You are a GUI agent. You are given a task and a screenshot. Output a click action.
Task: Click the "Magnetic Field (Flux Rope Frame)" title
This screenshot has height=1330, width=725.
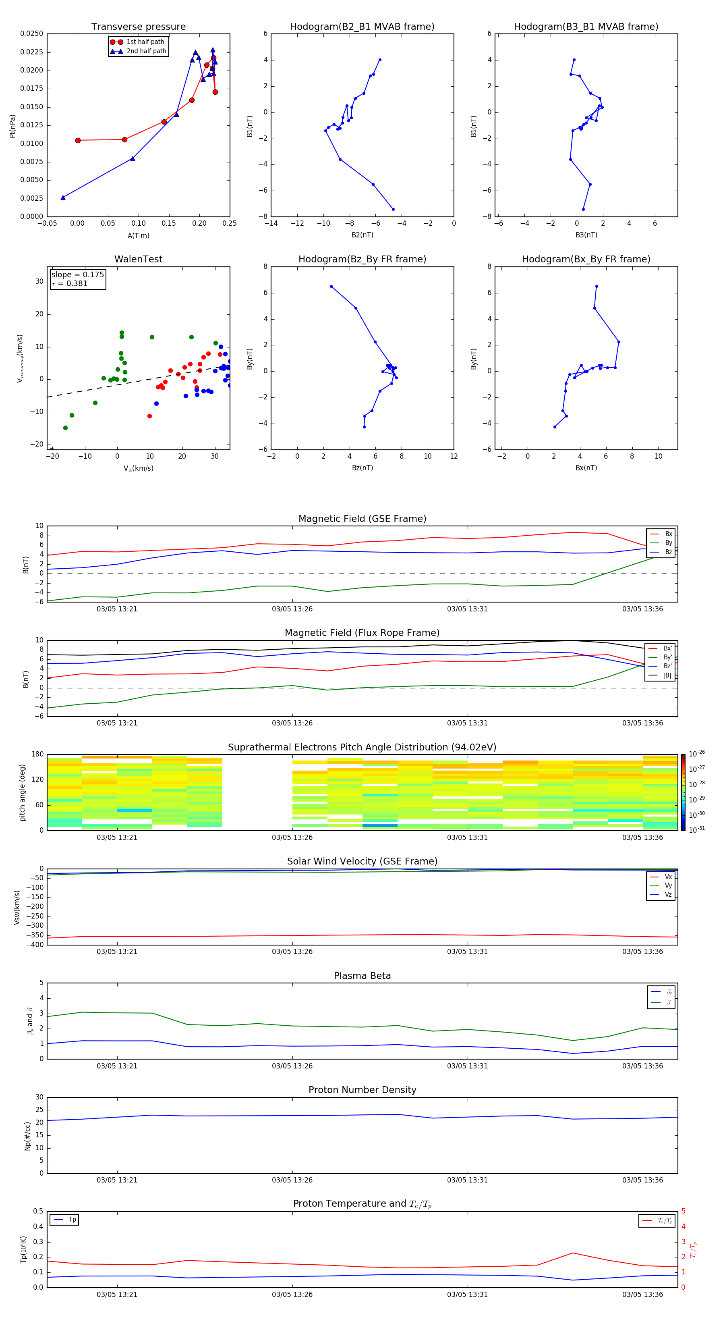pyautogui.click(x=362, y=633)
